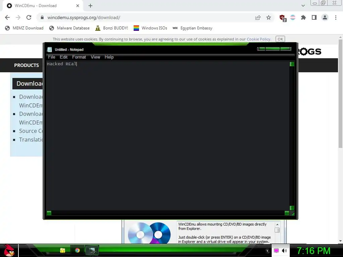Viewport: 343px width, 257px height.
Task: Open MEMZ Download bookmark
Action: coord(24,28)
